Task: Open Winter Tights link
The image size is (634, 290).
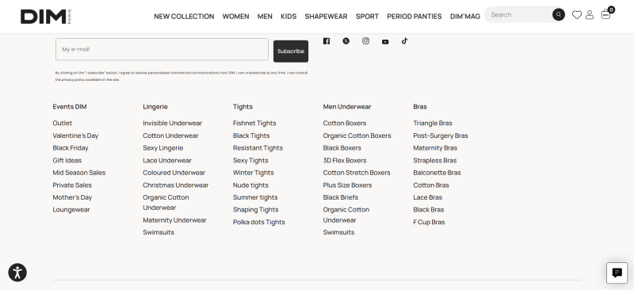Action: [253, 173]
